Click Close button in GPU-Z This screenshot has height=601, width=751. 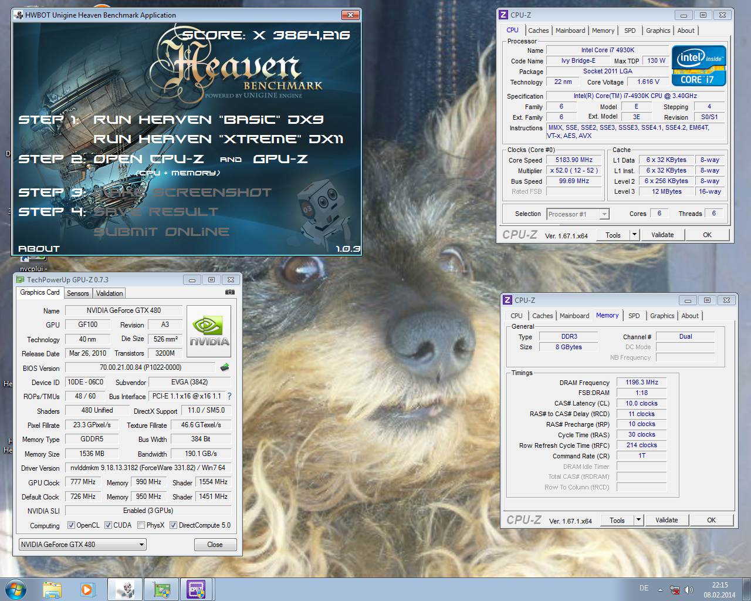tap(215, 545)
